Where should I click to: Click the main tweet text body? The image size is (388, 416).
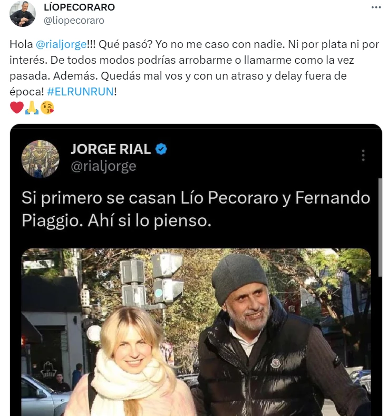[195, 68]
